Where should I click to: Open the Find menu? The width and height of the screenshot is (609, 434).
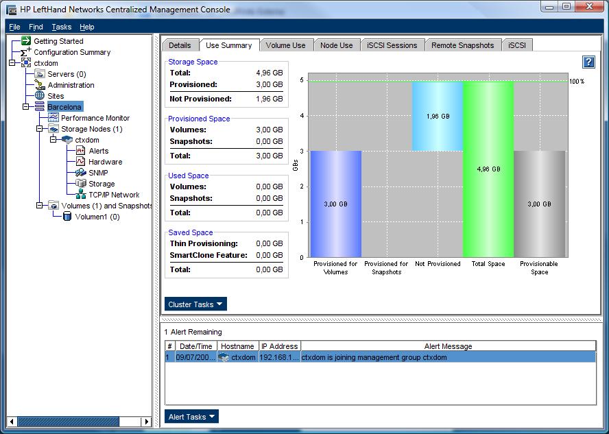point(36,27)
